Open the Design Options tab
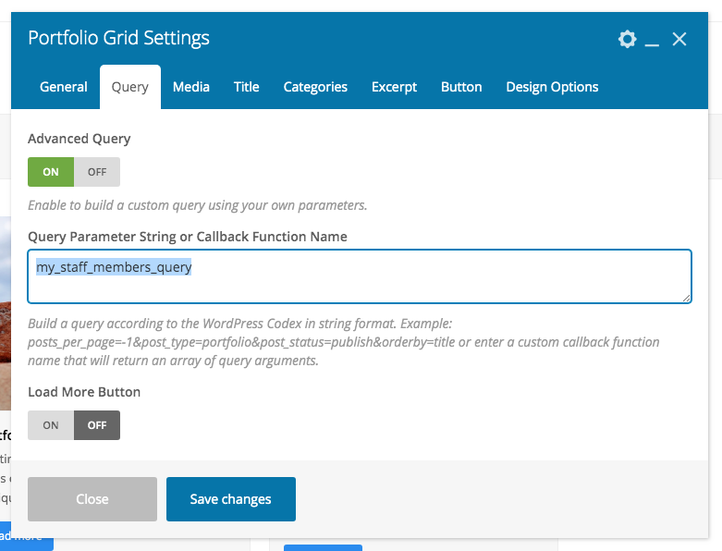This screenshot has width=722, height=551. tap(552, 87)
